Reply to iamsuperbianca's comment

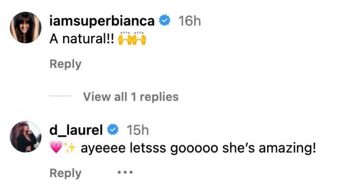(x=65, y=64)
